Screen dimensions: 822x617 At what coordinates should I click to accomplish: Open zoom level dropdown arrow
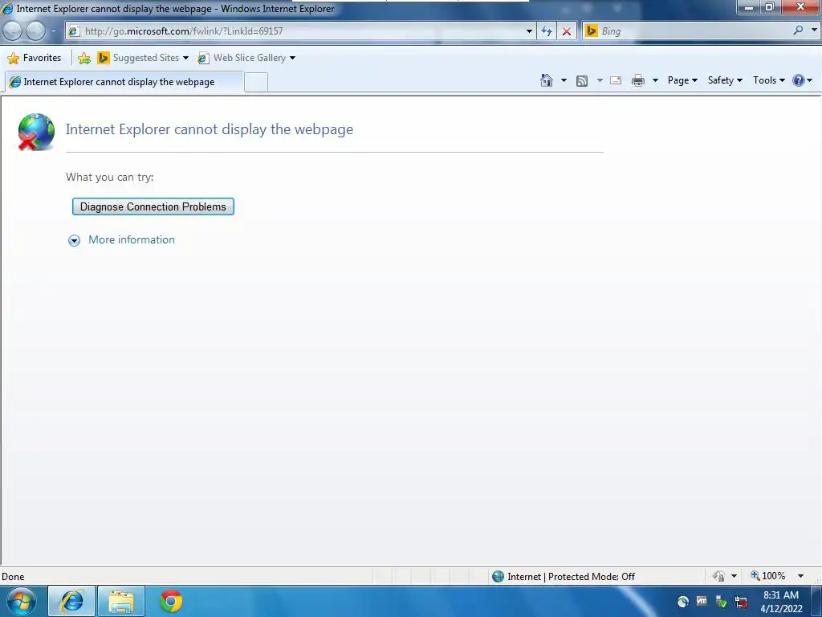click(800, 576)
